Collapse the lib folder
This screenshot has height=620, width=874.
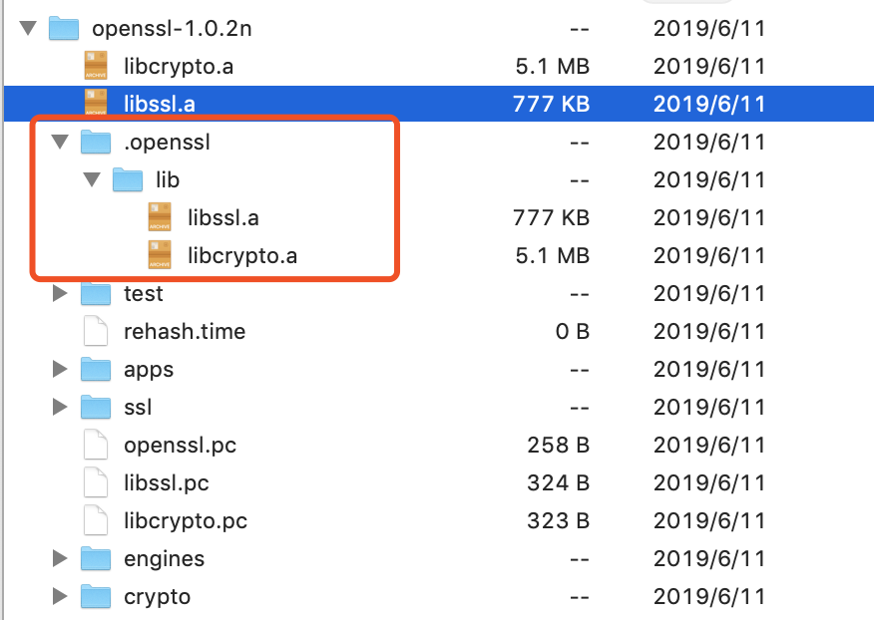[x=91, y=179]
